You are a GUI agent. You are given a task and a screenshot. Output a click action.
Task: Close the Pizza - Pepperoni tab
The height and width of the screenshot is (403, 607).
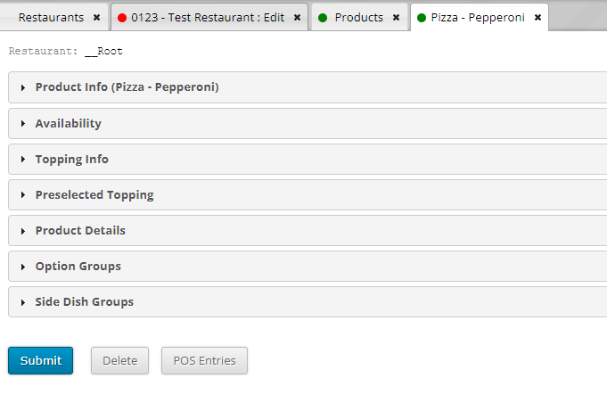click(537, 18)
